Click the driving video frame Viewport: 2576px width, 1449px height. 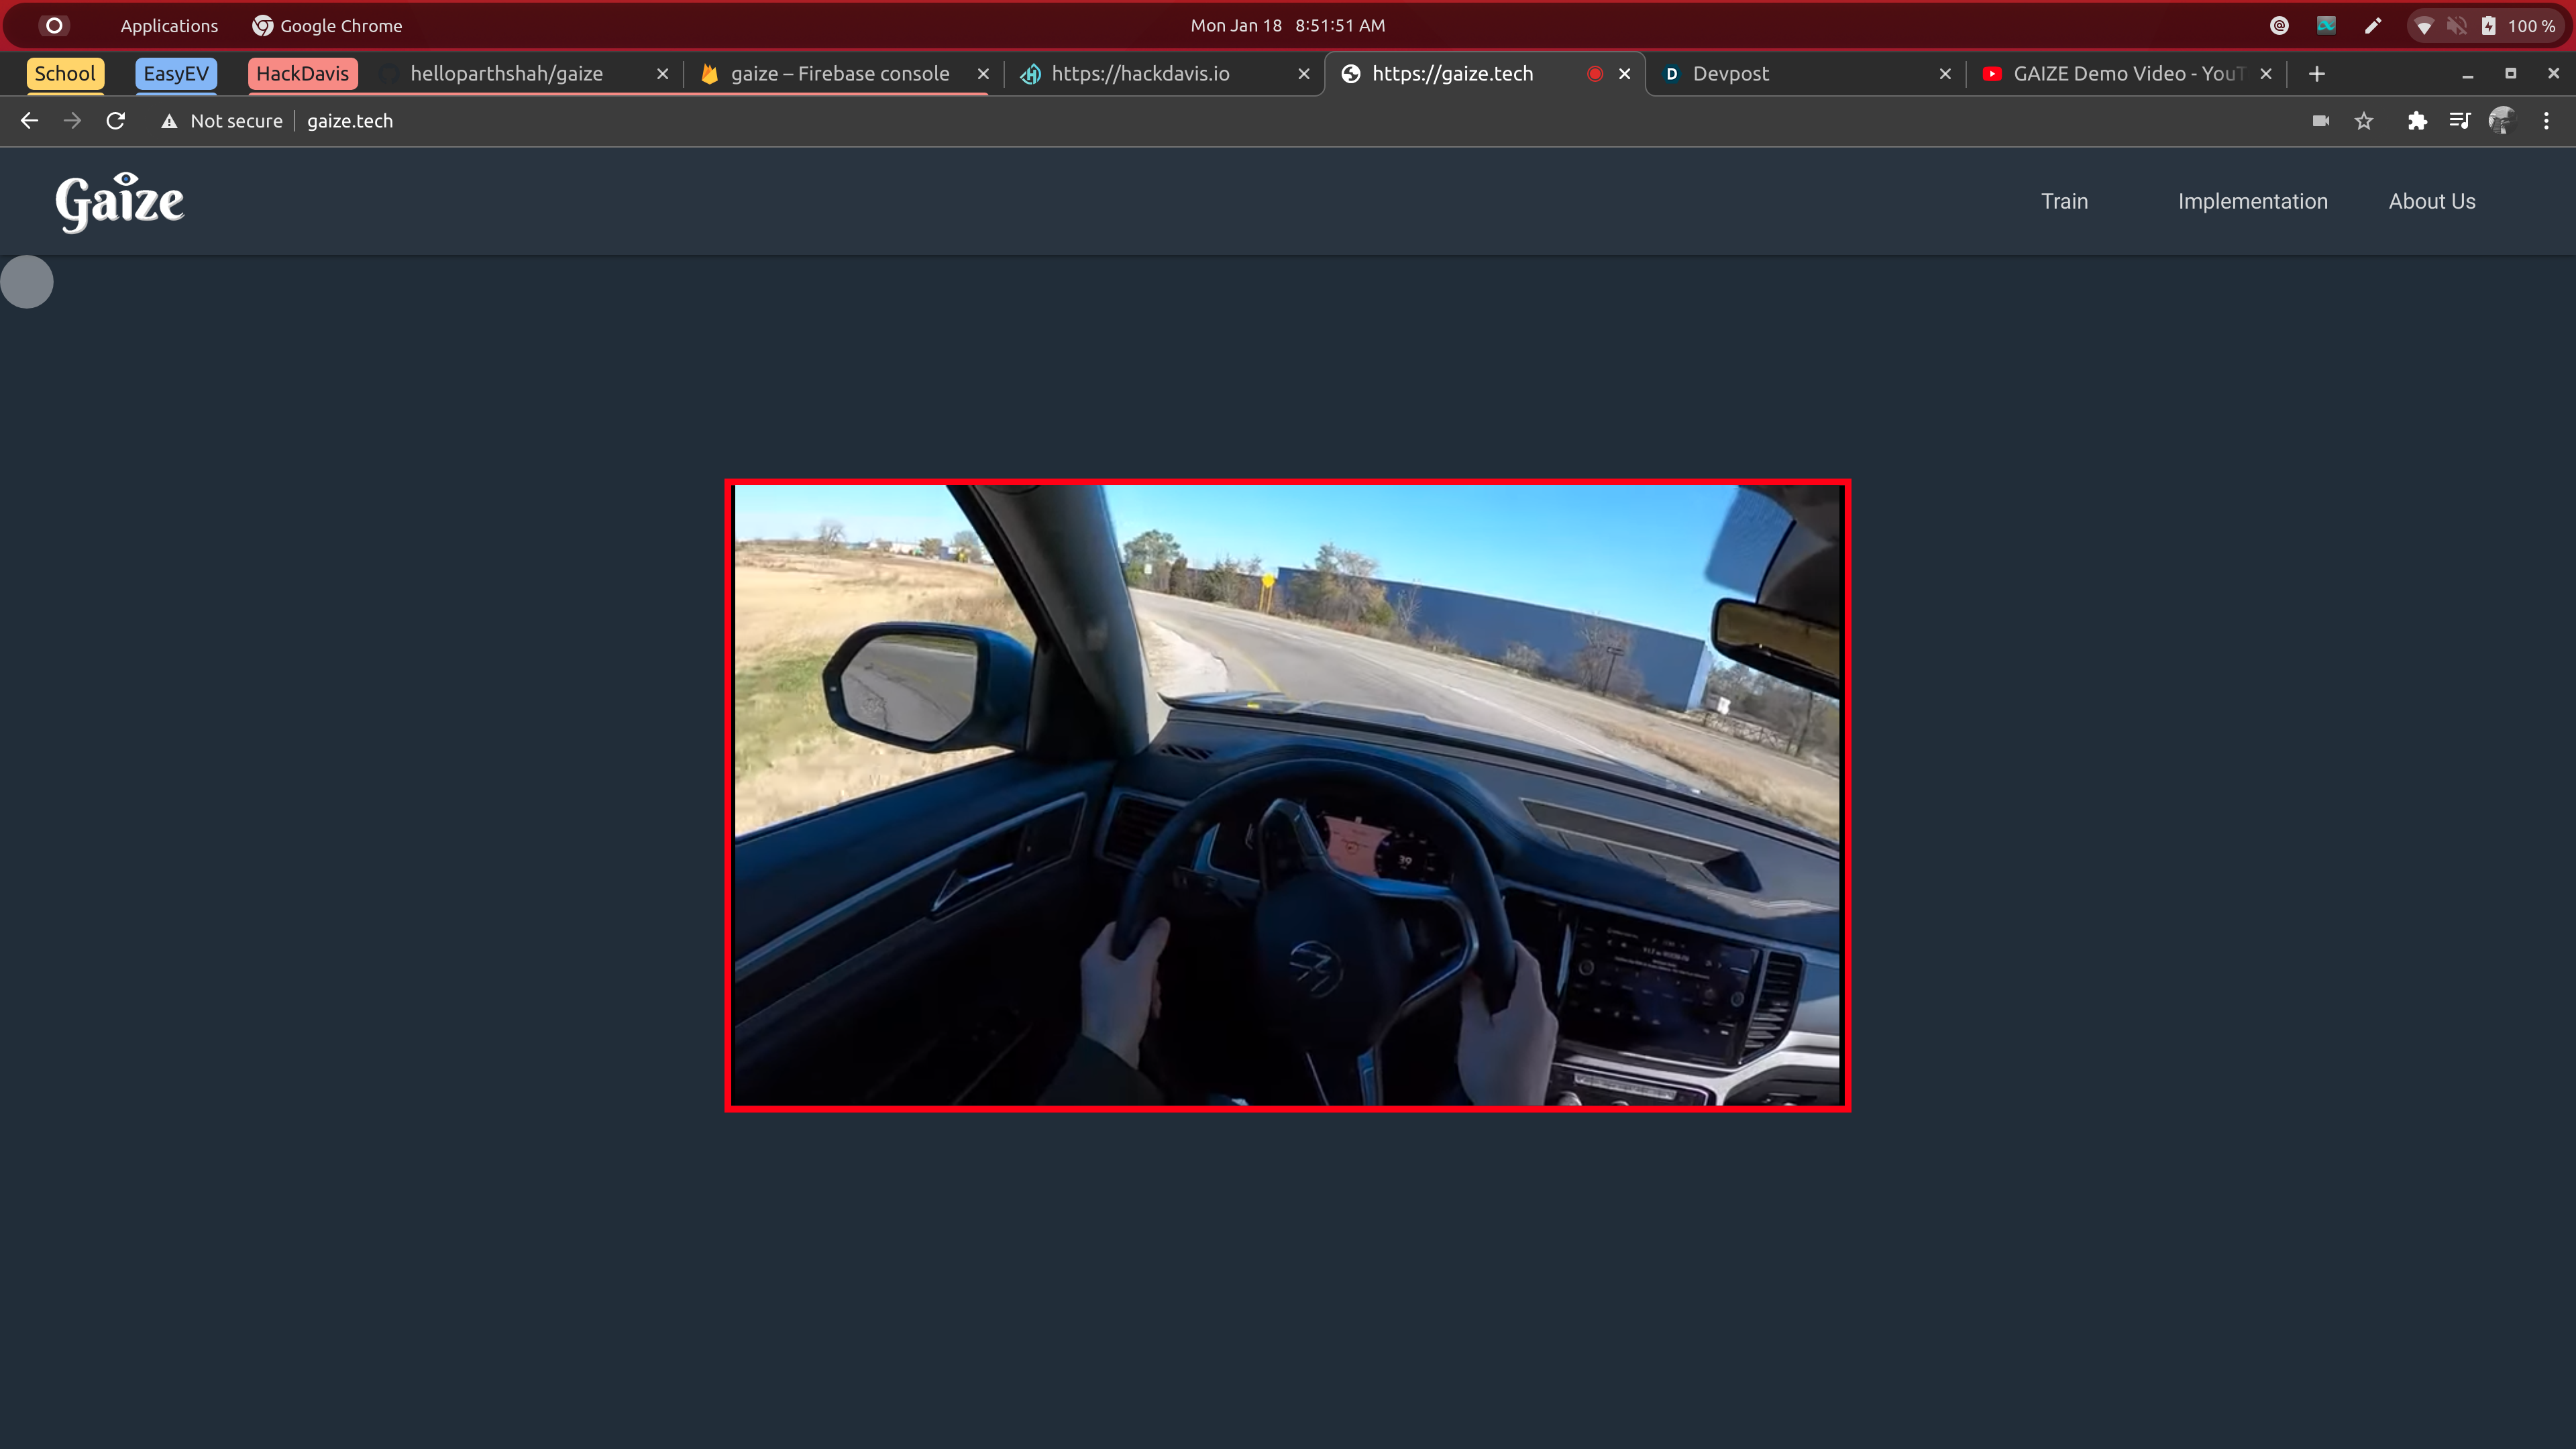click(1287, 795)
